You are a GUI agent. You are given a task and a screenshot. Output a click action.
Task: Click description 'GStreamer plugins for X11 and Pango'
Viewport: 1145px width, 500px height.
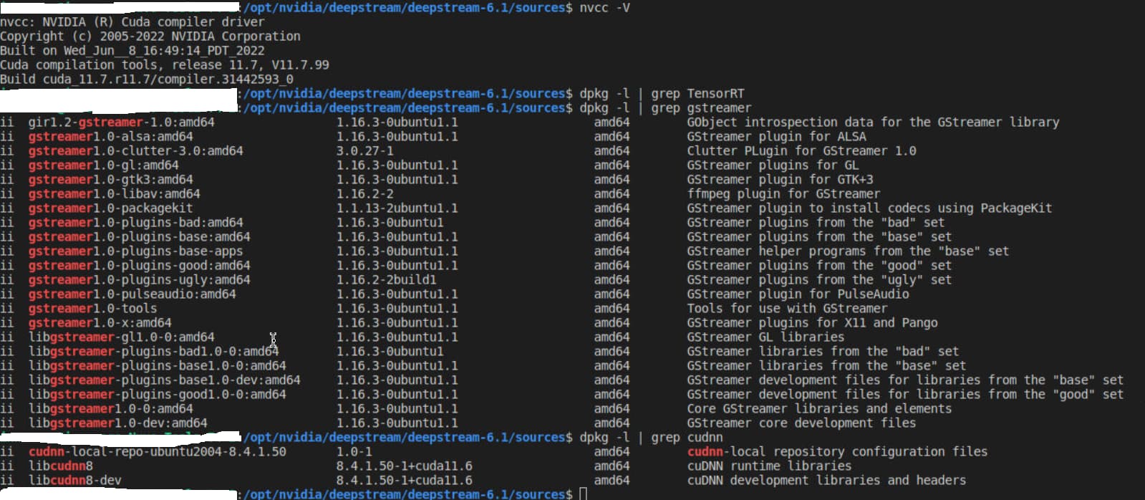(x=812, y=323)
